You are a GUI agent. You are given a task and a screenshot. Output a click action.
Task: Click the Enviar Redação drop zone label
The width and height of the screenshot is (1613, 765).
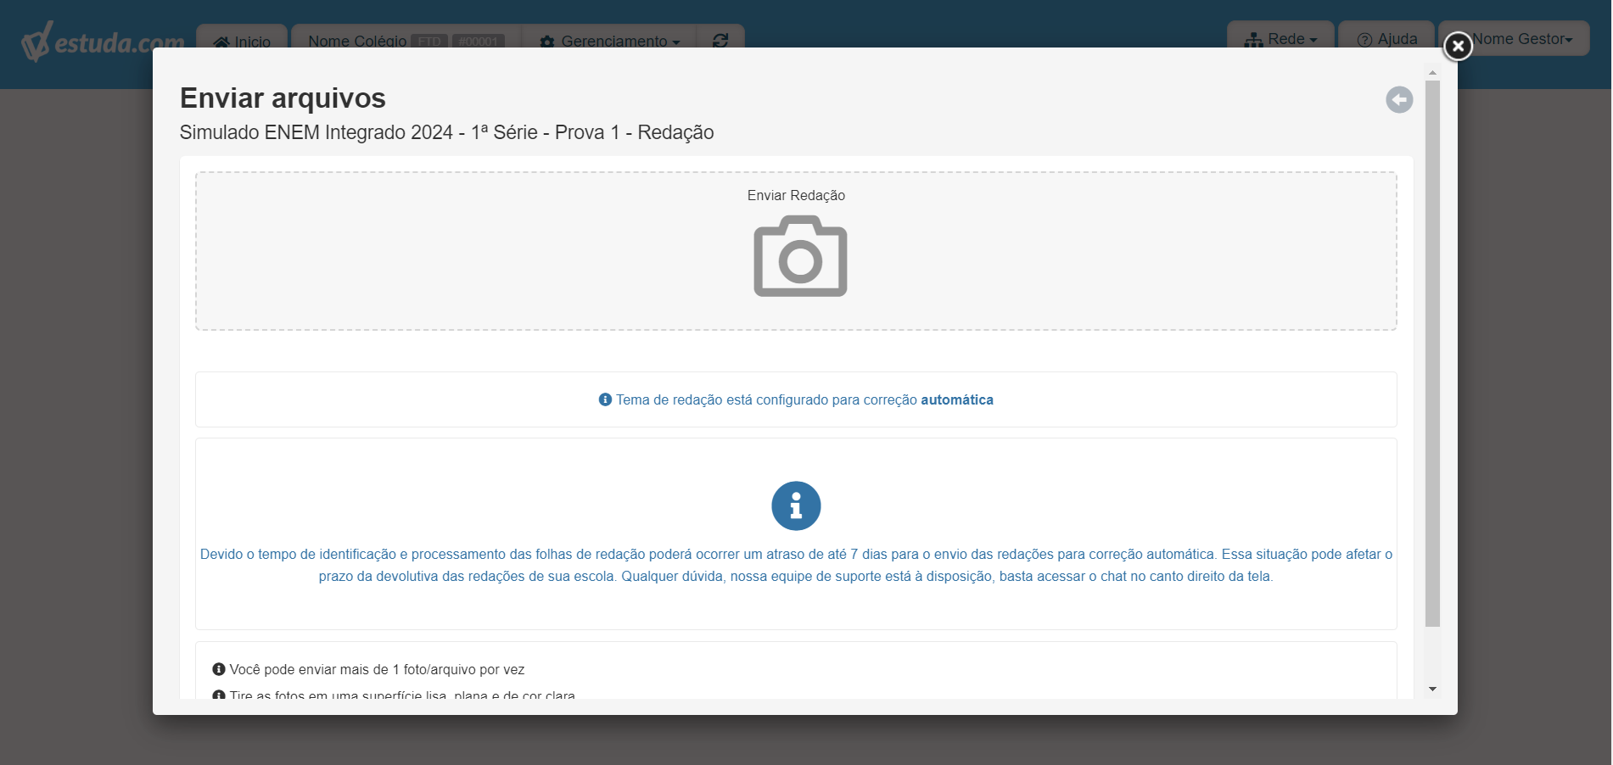[x=796, y=195]
